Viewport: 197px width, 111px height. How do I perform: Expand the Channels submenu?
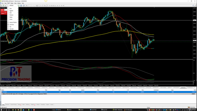pos(13,11)
